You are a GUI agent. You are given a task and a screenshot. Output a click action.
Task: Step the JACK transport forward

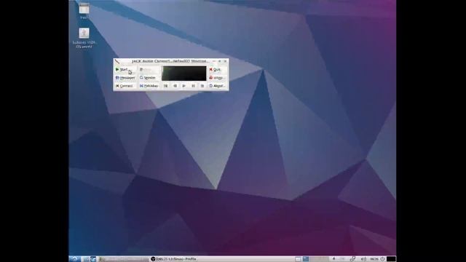pyautogui.click(x=202, y=86)
